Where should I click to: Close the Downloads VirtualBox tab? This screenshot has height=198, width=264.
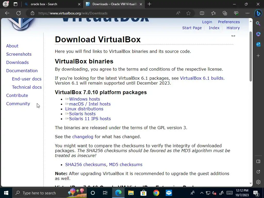141,4
